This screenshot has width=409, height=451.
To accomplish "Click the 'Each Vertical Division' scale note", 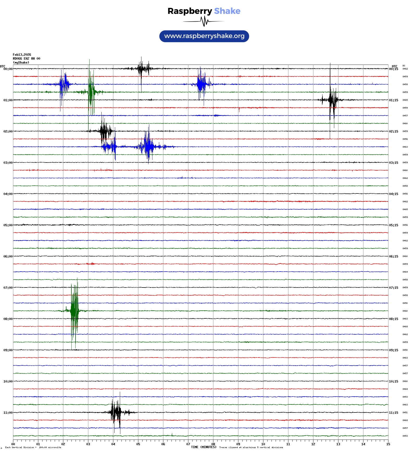I will pos(33,447).
